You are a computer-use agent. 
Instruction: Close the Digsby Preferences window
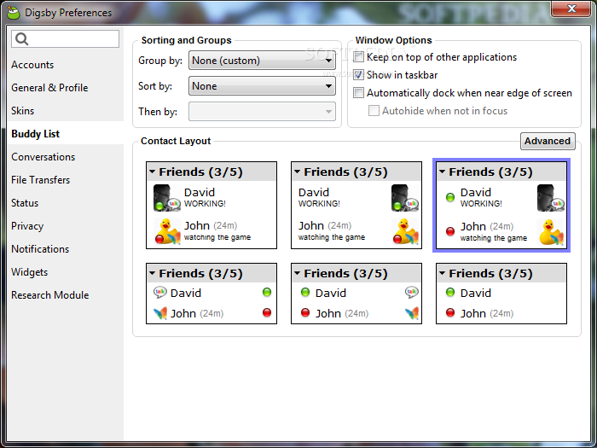coord(571,9)
